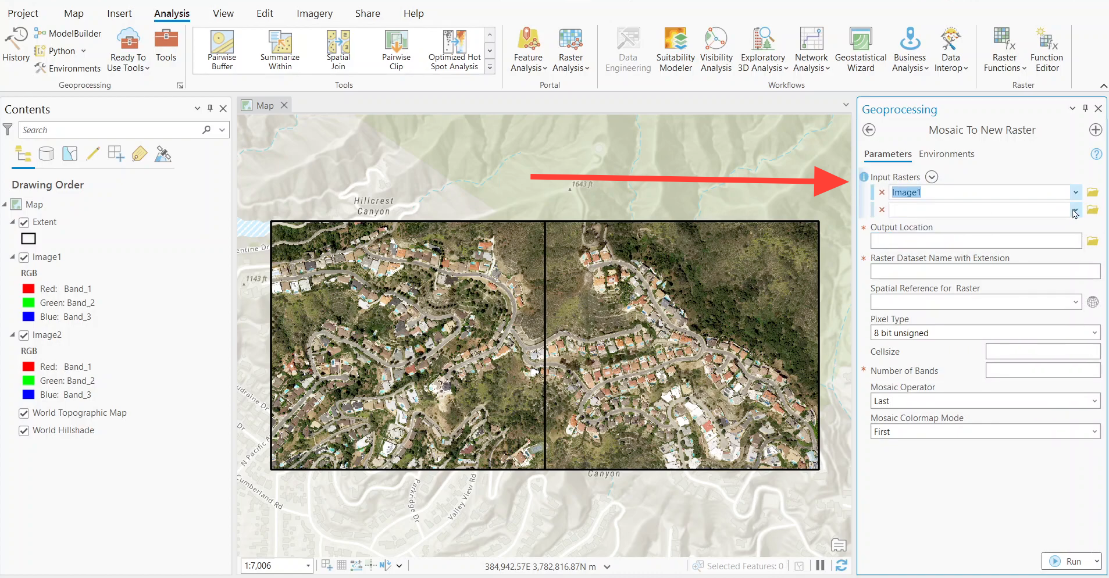The height and width of the screenshot is (578, 1109).
Task: Collapse the Image2 layer legend
Action: (12, 335)
